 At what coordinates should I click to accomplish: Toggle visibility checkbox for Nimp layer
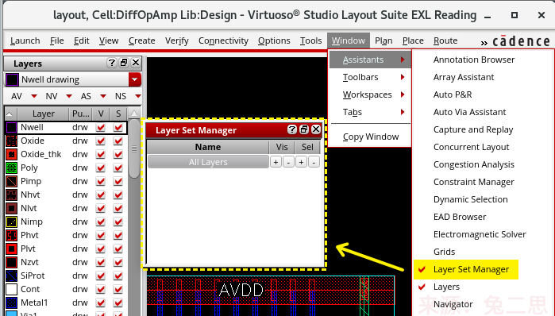click(101, 222)
